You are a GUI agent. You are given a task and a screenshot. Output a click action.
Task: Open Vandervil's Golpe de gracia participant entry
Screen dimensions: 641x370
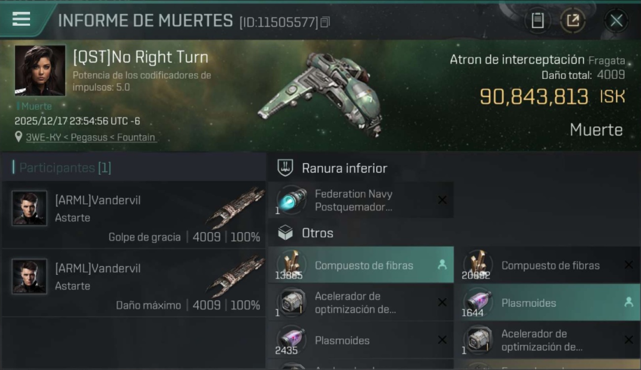tap(134, 215)
